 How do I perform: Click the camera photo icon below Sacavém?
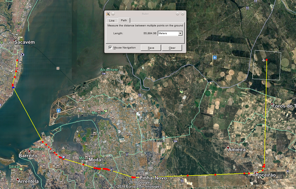[23, 54]
